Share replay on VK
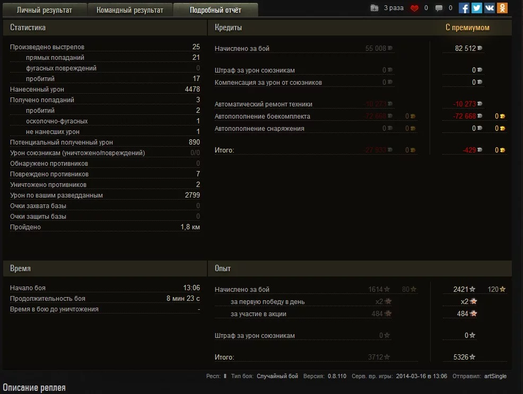The width and height of the screenshot is (523, 394). pos(489,8)
